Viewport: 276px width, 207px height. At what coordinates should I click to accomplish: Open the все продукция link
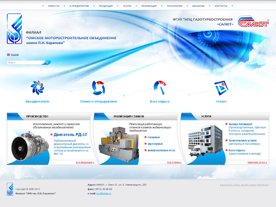(x=85, y=163)
